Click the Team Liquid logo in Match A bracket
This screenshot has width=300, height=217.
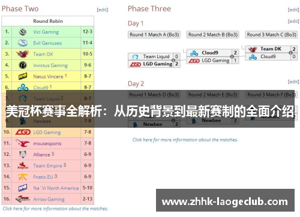pos(135,57)
